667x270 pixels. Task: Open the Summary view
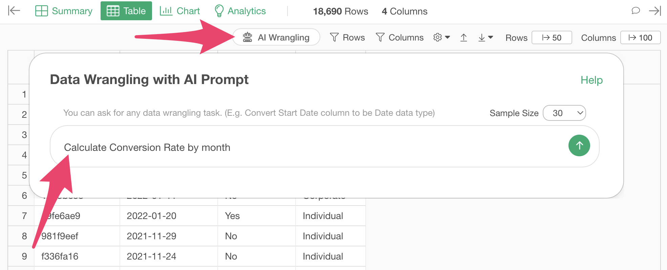pyautogui.click(x=64, y=11)
